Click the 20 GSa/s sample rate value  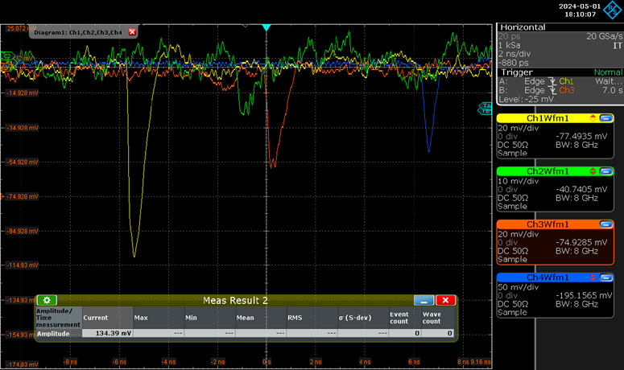(x=605, y=36)
